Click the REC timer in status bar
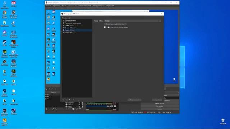The height and width of the screenshot is (129, 230). click(x=151, y=112)
